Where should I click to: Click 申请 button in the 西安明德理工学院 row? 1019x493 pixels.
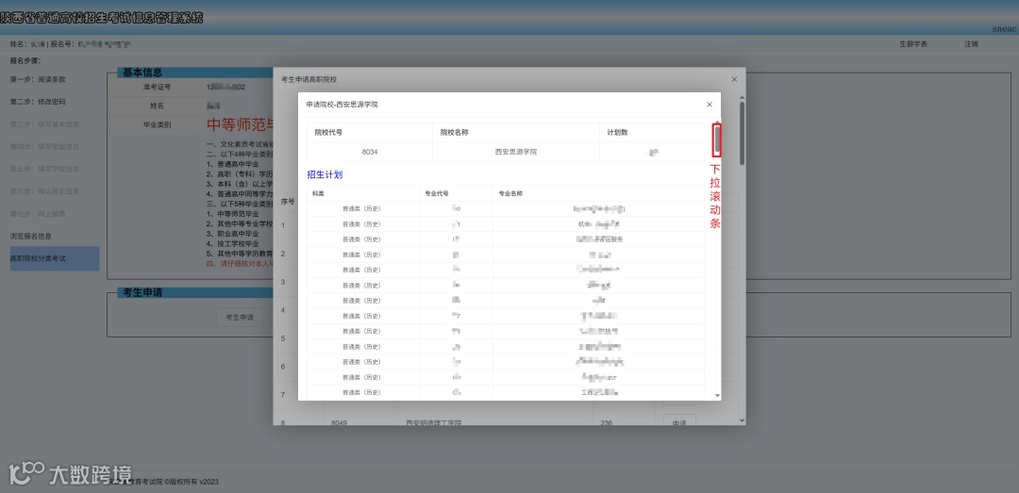point(679,423)
